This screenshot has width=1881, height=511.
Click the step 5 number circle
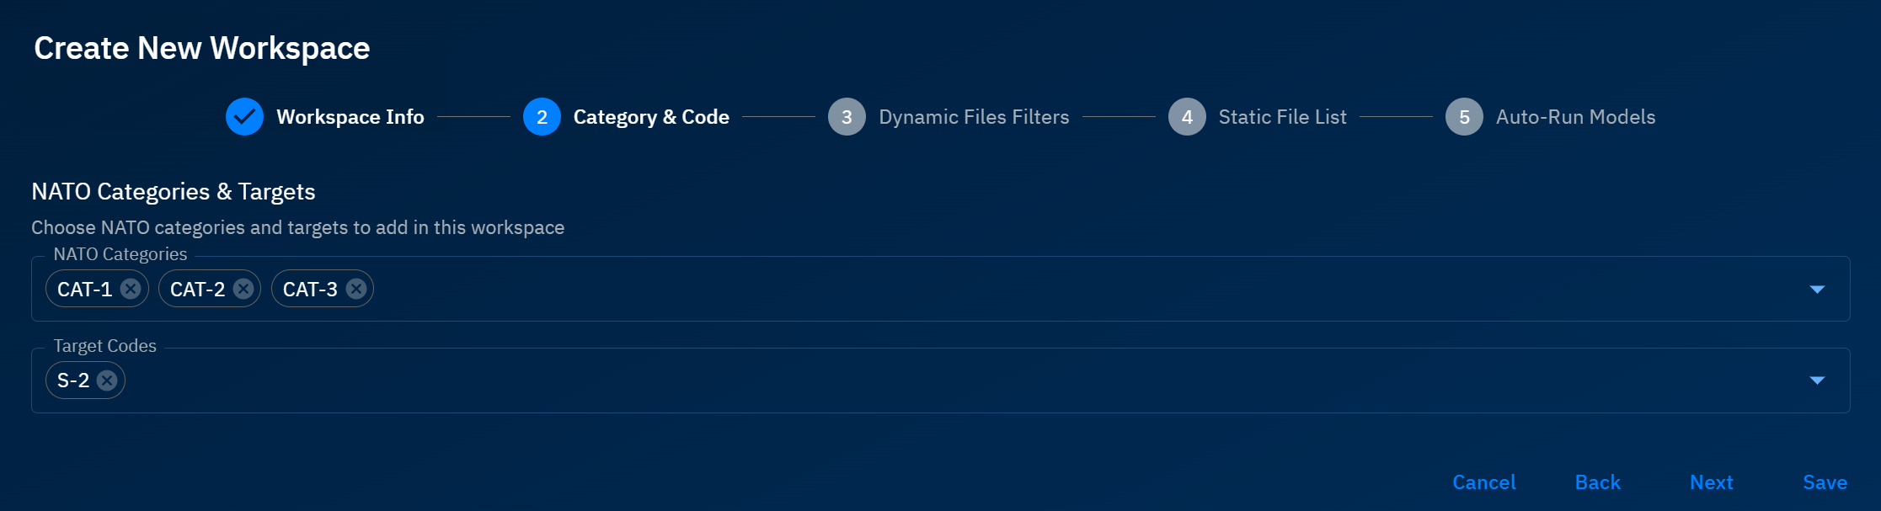pos(1464,117)
